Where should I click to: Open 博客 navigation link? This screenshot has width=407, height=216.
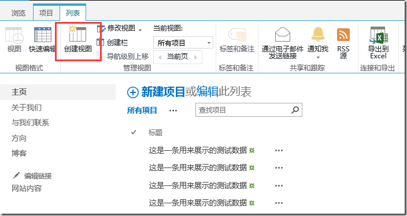19,153
